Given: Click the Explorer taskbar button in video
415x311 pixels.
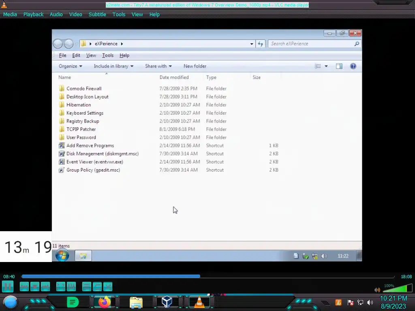Looking at the screenshot, I should [x=83, y=256].
